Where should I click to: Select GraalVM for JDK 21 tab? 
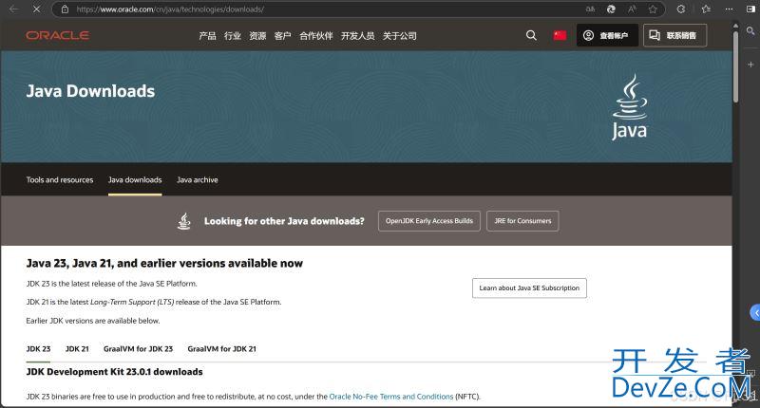pos(222,349)
